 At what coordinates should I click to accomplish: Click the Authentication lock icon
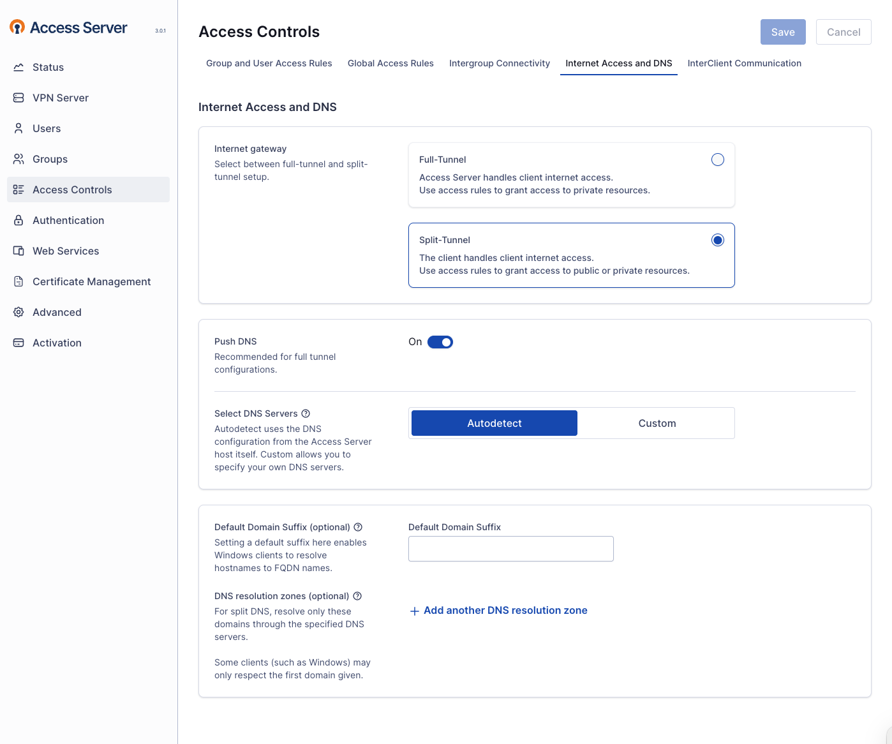click(x=19, y=220)
